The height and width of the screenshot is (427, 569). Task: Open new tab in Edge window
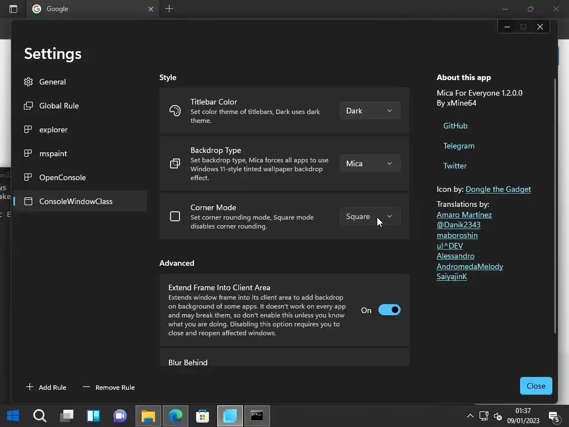point(169,9)
